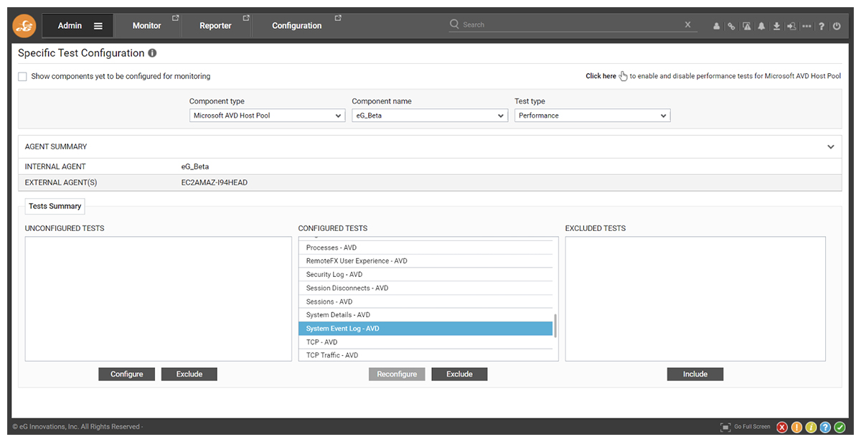
Task: Click the green checkmark normal status icon
Action: (839, 427)
